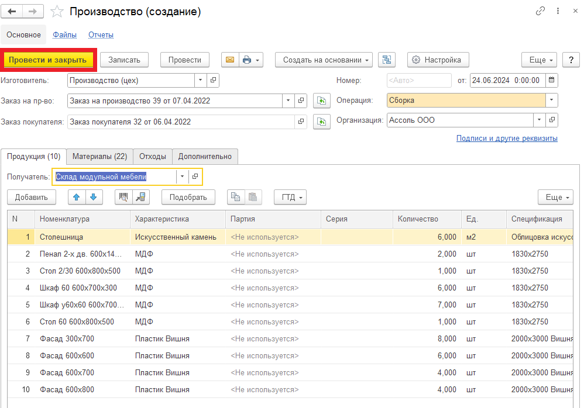Screen dimensions: 584x408
Task: Open the Изготовитель value form icon
Action: coord(212,80)
